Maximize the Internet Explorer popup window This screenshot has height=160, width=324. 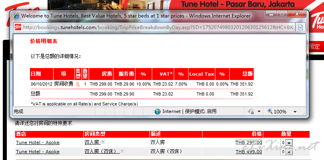coord(282,14)
